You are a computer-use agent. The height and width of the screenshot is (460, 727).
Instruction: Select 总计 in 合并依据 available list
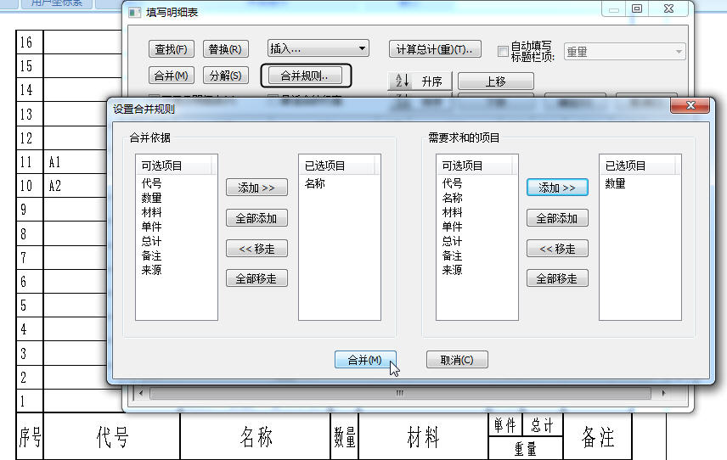pyautogui.click(x=152, y=241)
